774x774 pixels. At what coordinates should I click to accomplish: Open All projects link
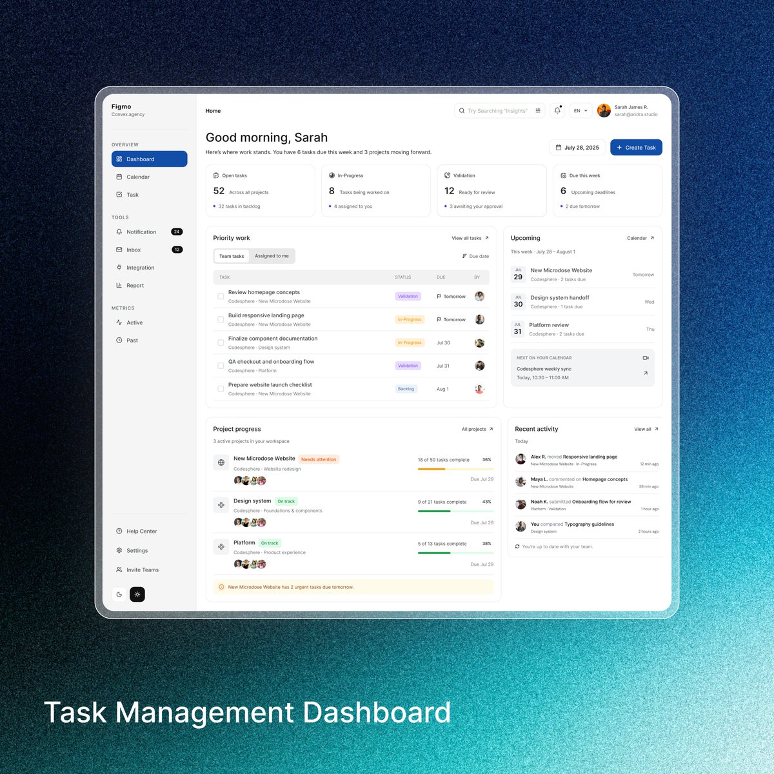coord(477,429)
